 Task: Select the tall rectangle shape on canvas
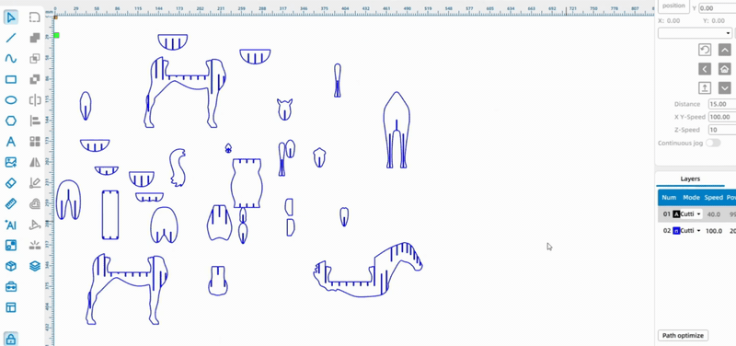(x=110, y=214)
